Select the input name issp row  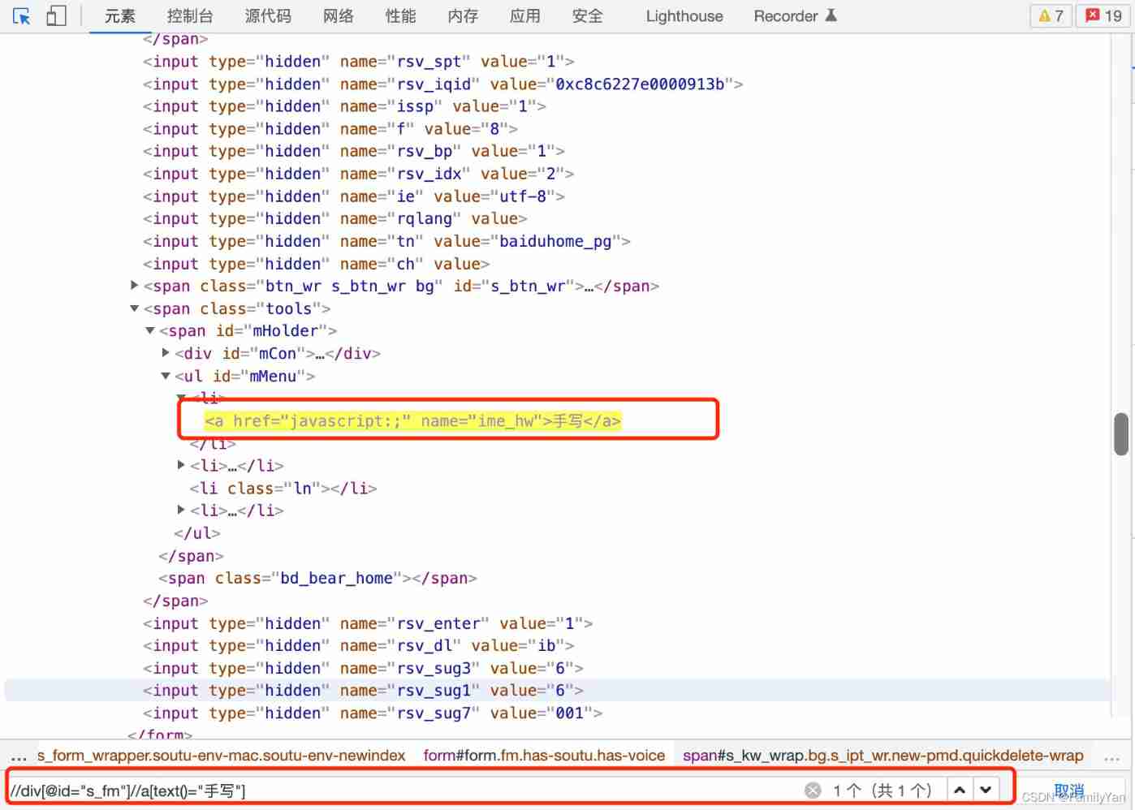344,106
